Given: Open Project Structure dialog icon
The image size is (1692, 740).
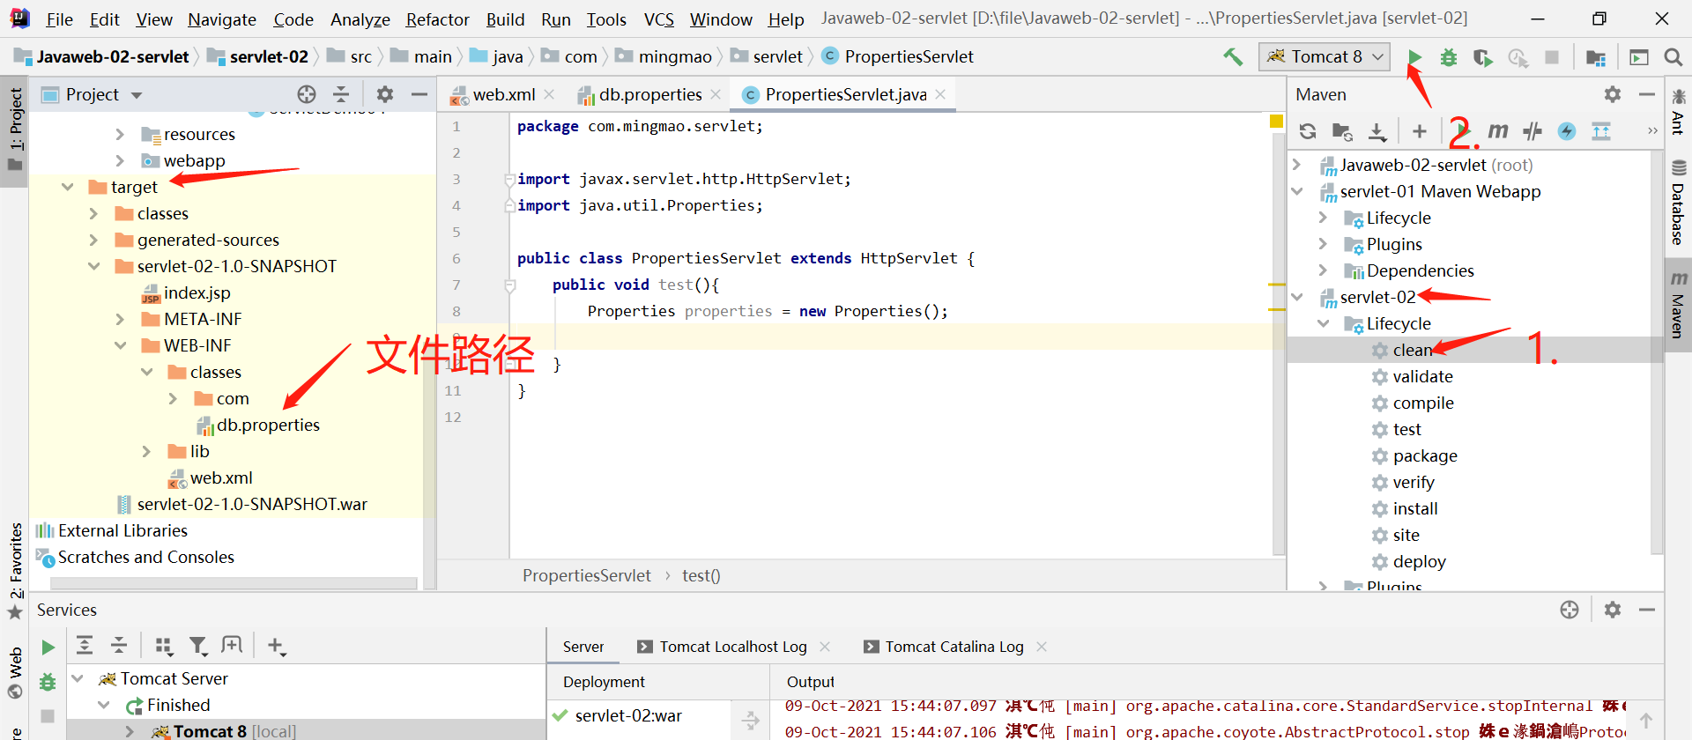Looking at the screenshot, I should pos(1595,57).
